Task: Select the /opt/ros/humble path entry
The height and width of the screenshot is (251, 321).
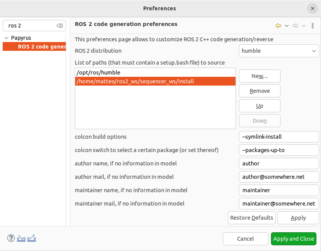Action: click(x=155, y=72)
